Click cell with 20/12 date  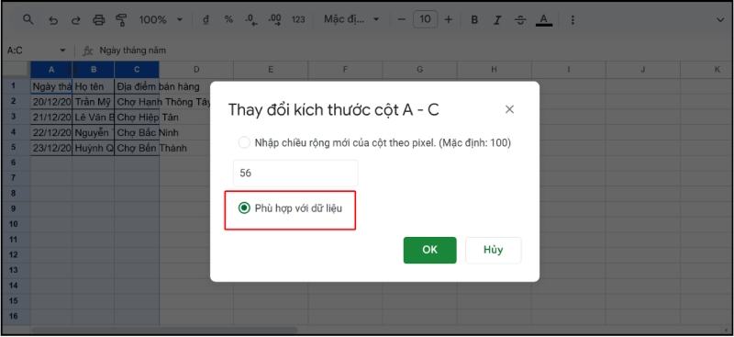pos(51,102)
